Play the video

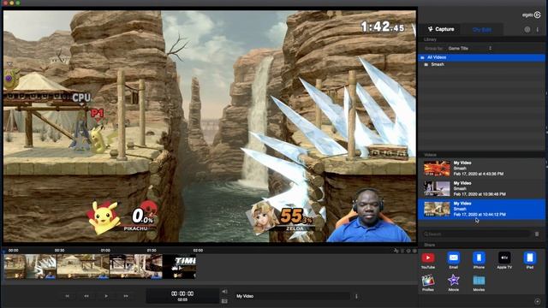[x=106, y=296]
